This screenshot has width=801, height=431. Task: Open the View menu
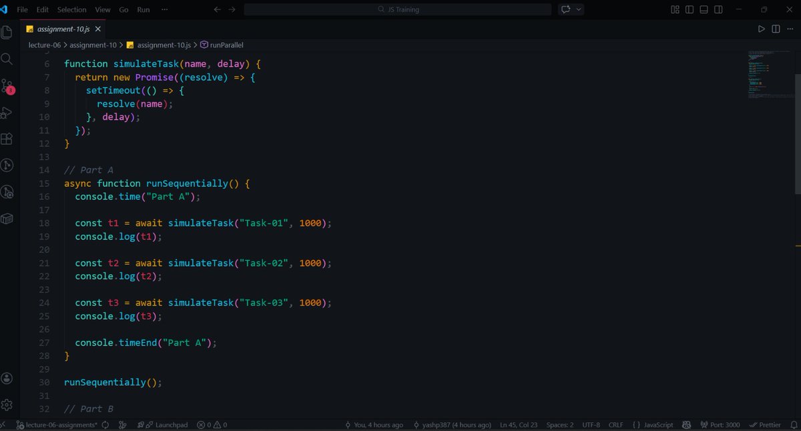pos(103,9)
